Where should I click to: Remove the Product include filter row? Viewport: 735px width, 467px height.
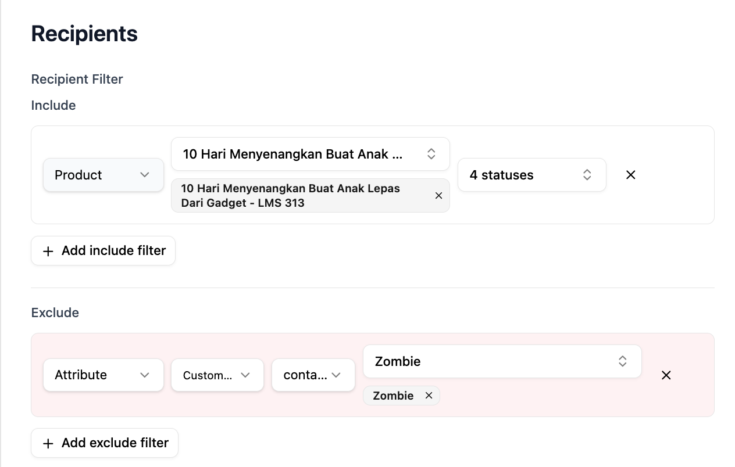point(630,175)
